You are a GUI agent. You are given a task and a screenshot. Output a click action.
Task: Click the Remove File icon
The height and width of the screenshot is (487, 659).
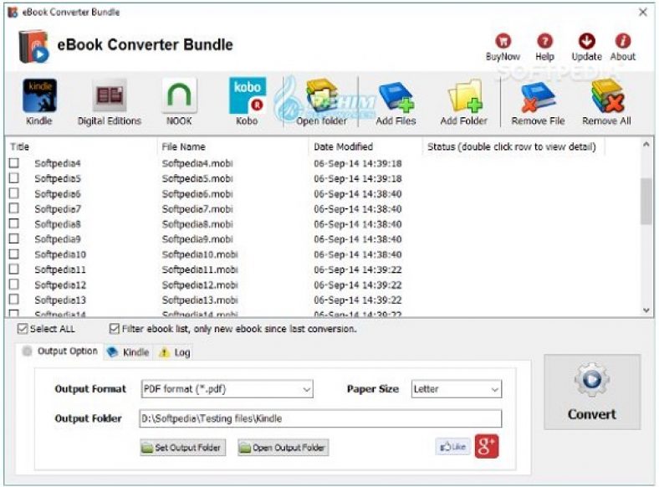538,98
